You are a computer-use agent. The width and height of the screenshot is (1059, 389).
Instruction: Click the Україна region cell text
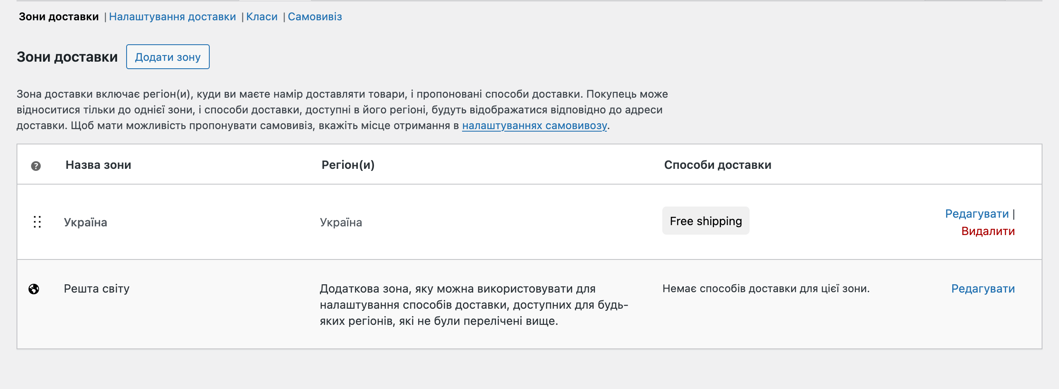(x=341, y=222)
